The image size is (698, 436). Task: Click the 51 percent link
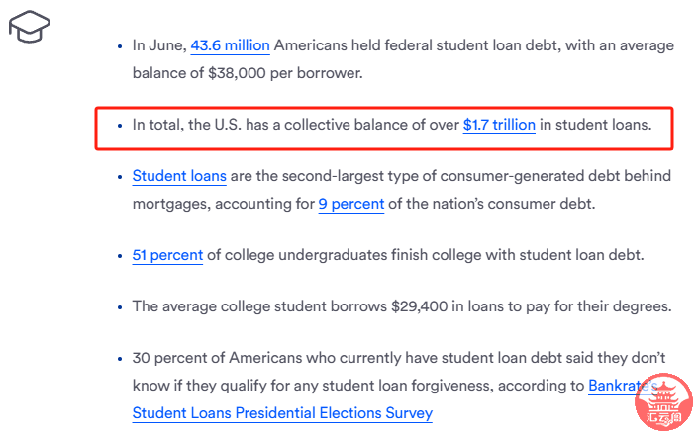(167, 255)
